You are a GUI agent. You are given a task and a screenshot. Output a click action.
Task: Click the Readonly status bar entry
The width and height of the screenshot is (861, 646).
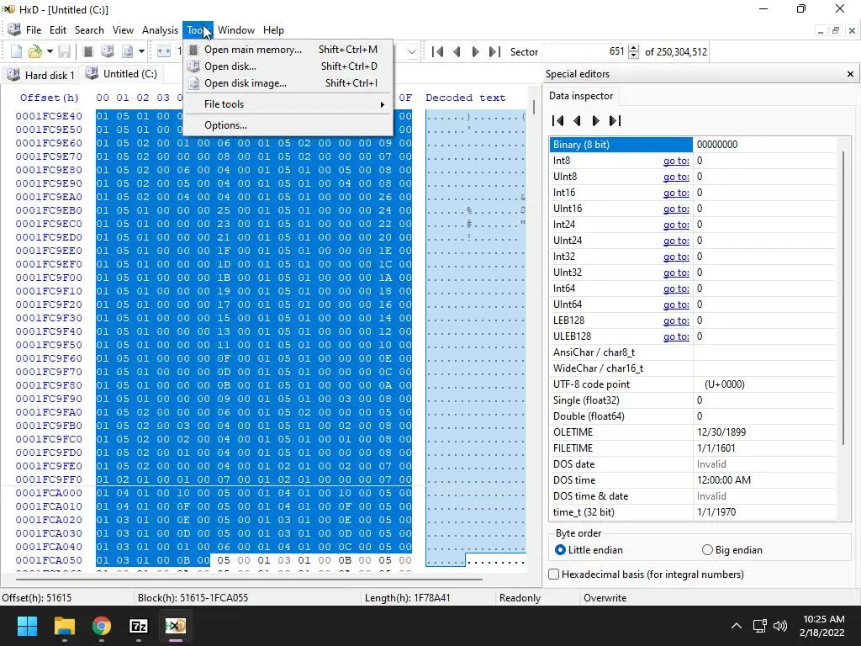pyautogui.click(x=520, y=598)
